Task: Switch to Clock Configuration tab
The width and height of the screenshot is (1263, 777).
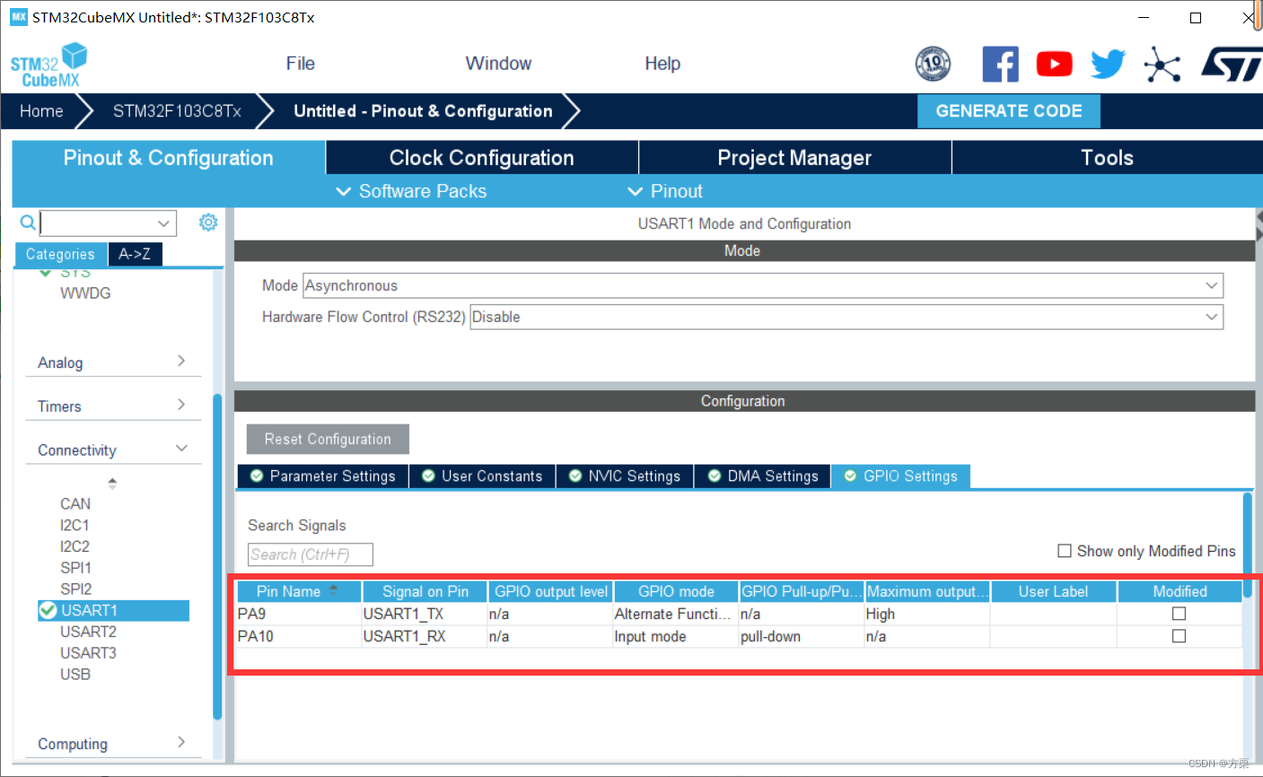Action: click(482, 158)
